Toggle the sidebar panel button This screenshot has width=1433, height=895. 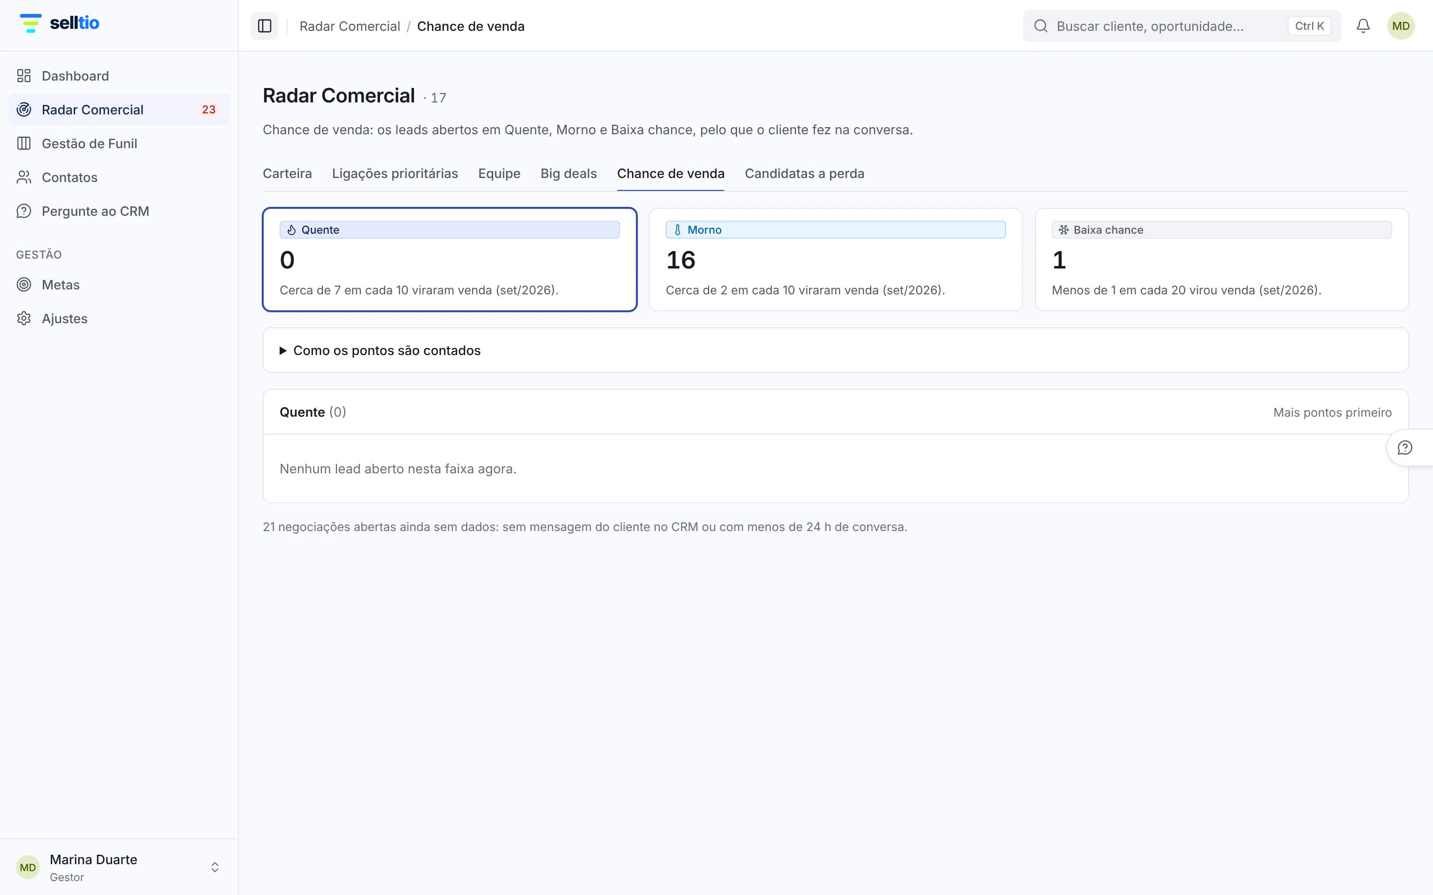[265, 26]
